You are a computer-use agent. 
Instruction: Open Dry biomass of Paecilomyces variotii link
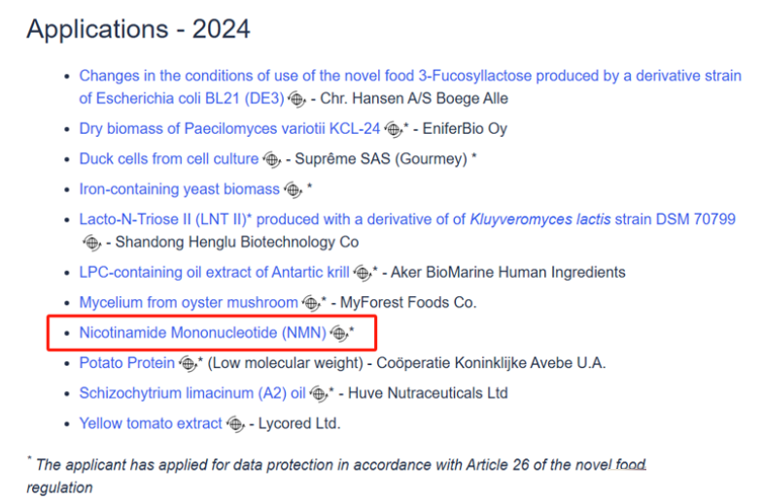[229, 128]
